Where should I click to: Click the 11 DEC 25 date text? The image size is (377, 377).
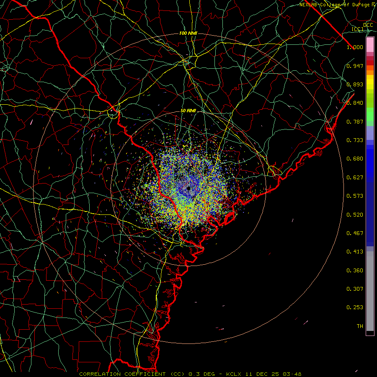click(262, 374)
